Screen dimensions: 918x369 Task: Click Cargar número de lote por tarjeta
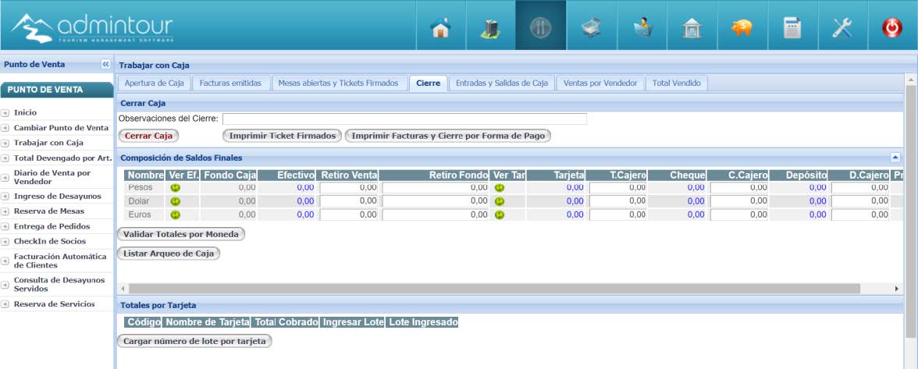(194, 341)
